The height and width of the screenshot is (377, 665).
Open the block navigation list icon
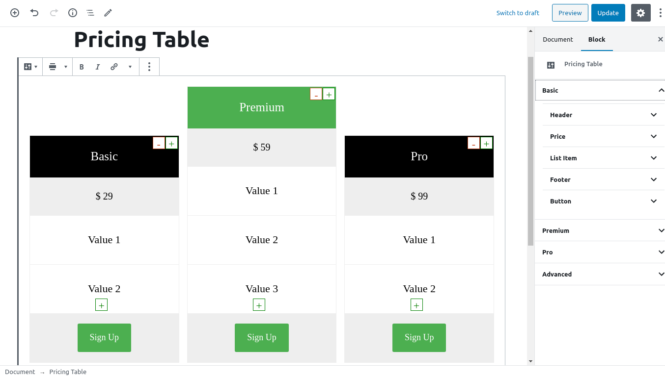(x=90, y=13)
